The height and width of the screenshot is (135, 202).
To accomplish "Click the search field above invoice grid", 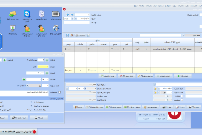I will pos(161,35).
